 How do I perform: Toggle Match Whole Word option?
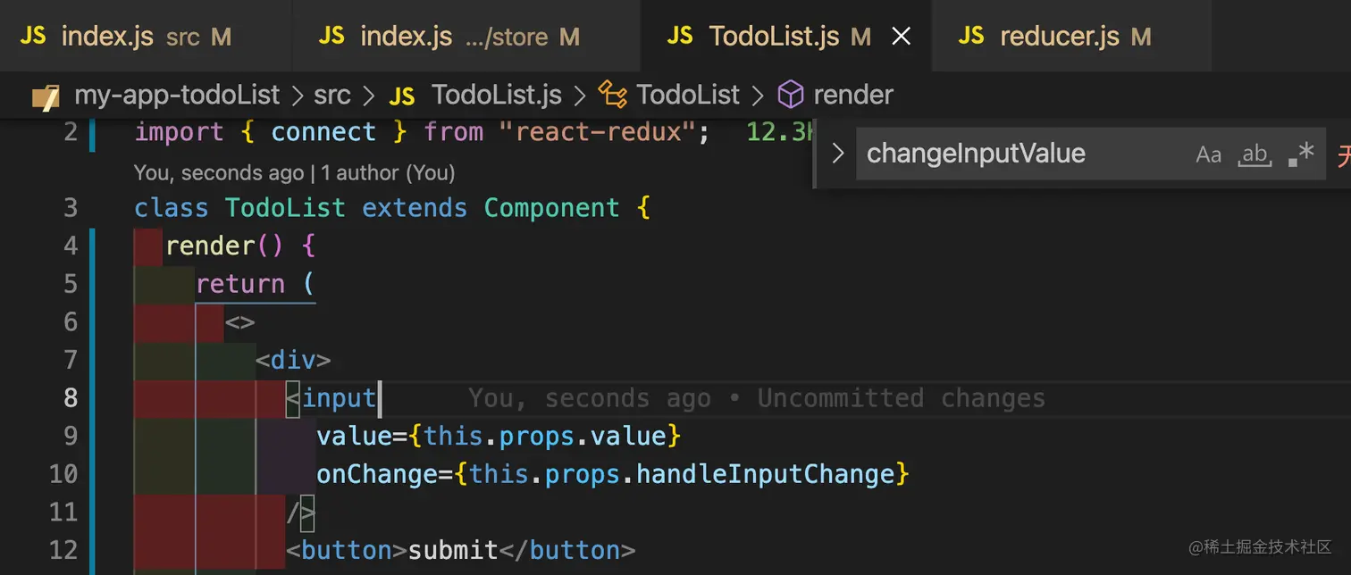tap(1254, 154)
